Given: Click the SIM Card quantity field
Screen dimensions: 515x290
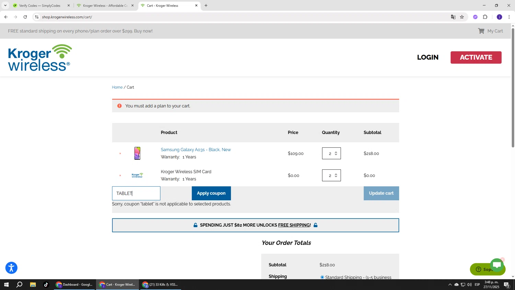Looking at the screenshot, I should [331, 175].
